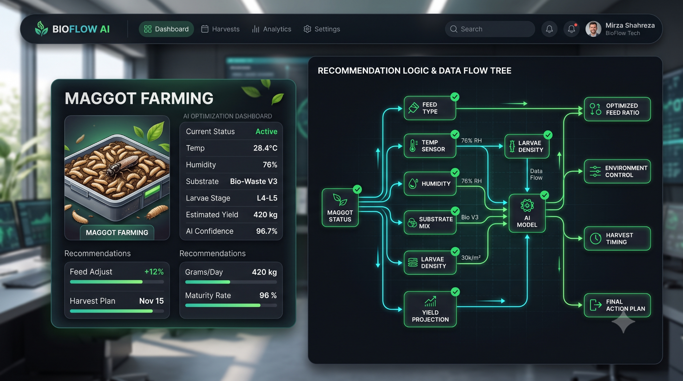Click the Temp Sensor thermometer icon
This screenshot has width=683, height=381.
click(413, 146)
